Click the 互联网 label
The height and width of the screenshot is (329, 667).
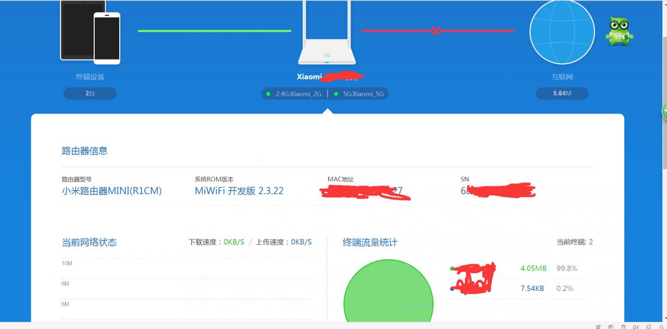pyautogui.click(x=562, y=77)
